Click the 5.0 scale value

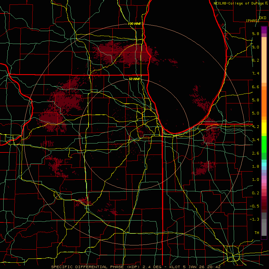tap(256, 113)
